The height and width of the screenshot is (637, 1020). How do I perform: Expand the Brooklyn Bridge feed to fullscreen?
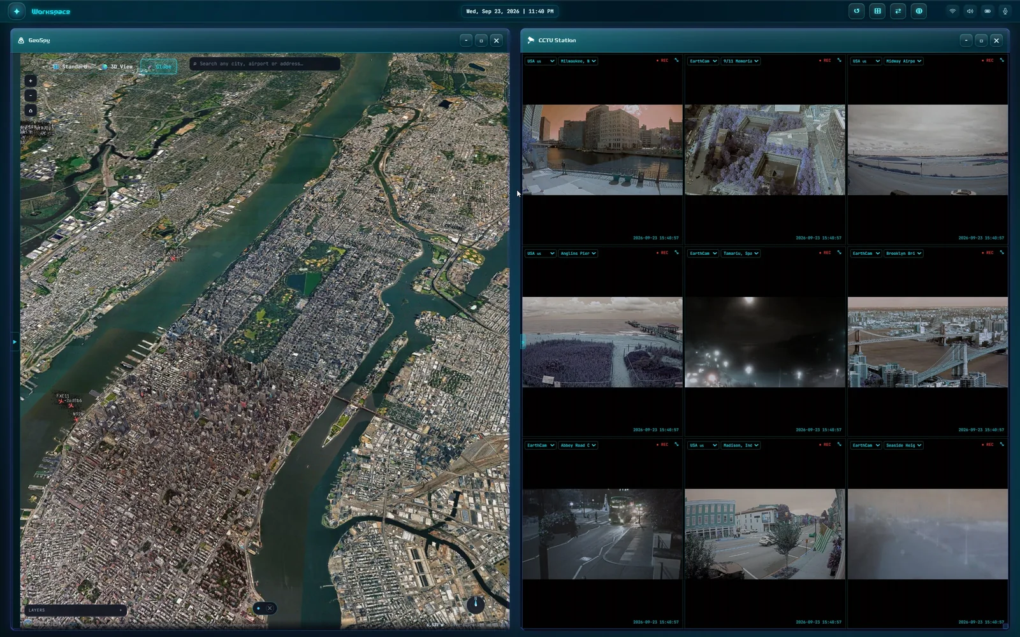pyautogui.click(x=1002, y=252)
